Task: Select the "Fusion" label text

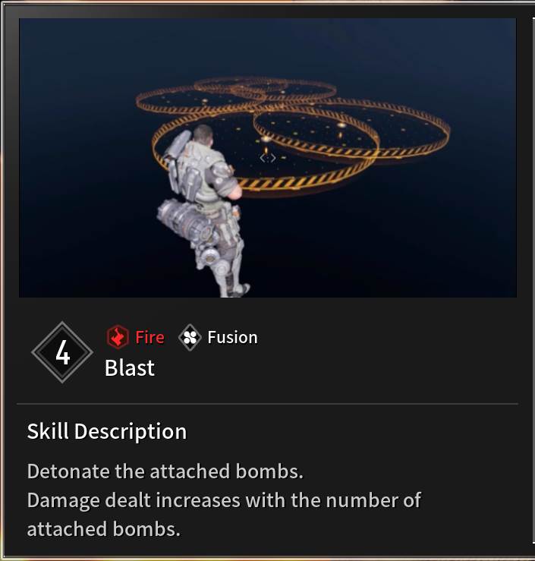Action: click(232, 337)
